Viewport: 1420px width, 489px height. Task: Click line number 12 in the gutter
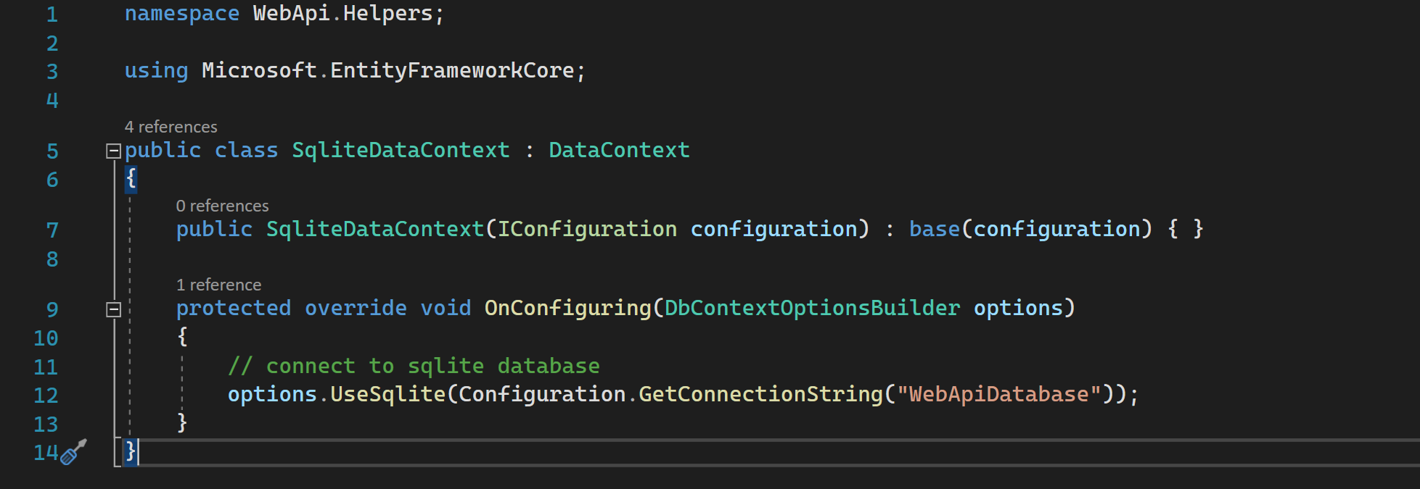(46, 395)
